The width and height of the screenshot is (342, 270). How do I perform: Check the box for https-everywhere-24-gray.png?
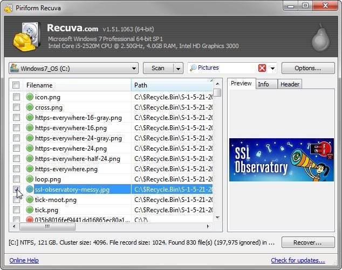click(x=16, y=138)
